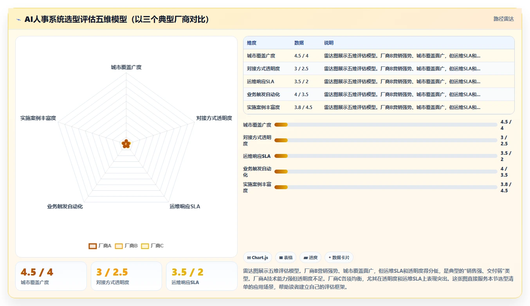Click the 城市覆盖广度 progress bar
Image resolution: width=530 pixels, height=306 pixels.
pos(386,125)
